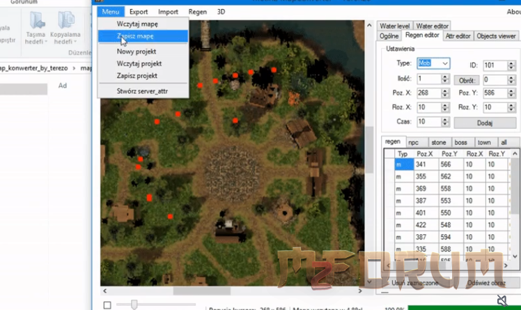Viewport: 521px width, 310px height.
Task: Click the ID field showing 101
Action: click(495, 65)
